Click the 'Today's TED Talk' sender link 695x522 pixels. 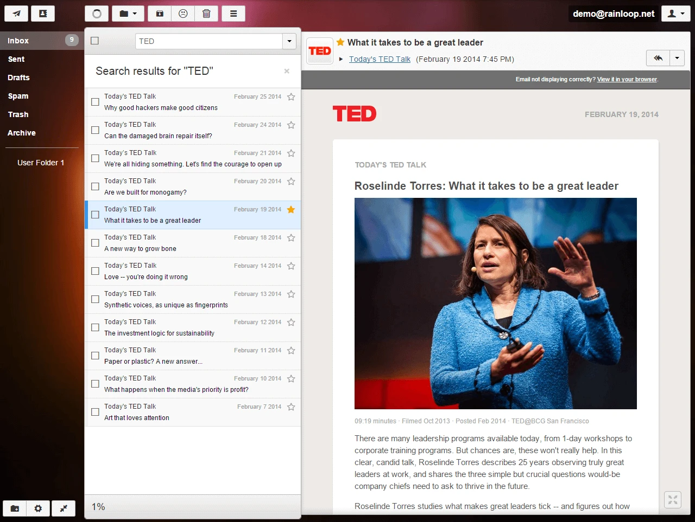[380, 59]
